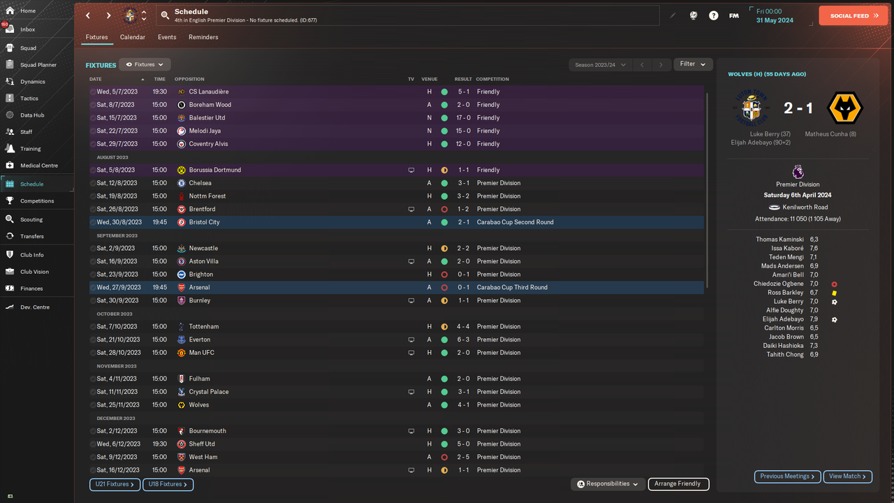Image resolution: width=894 pixels, height=503 pixels.
Task: Open the Squad shirt icon
Action: 10,48
